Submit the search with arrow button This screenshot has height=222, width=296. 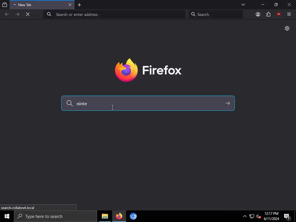pyautogui.click(x=228, y=103)
